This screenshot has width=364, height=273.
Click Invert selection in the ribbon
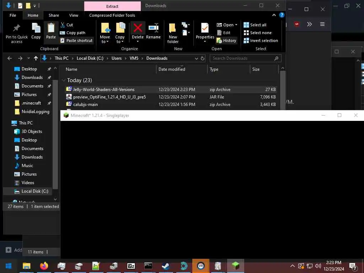click(x=261, y=41)
